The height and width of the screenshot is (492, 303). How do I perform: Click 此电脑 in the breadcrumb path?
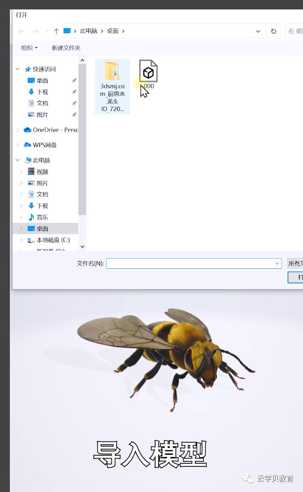pyautogui.click(x=88, y=31)
